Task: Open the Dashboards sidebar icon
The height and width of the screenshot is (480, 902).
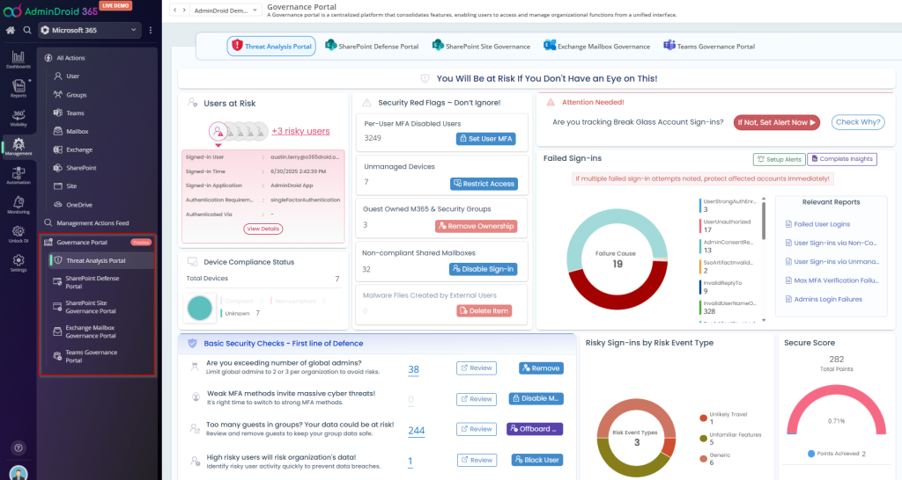Action: pyautogui.click(x=18, y=60)
